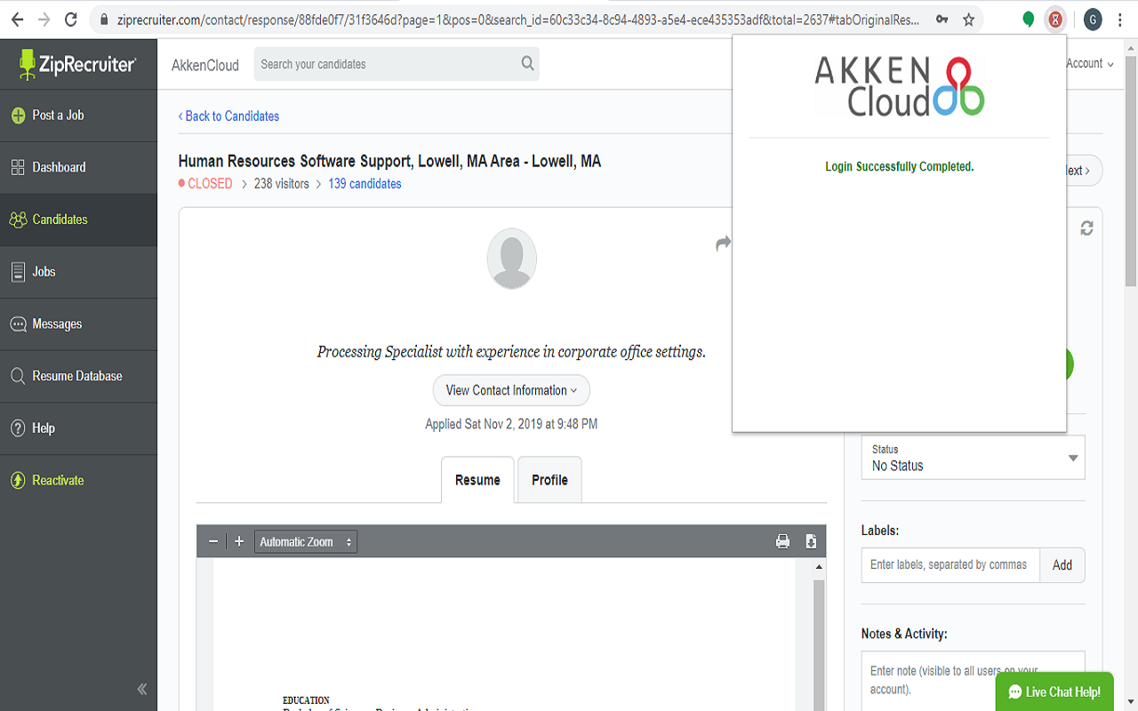This screenshot has height=711, width=1138.
Task: Click the green extension icon in toolbar
Action: pos(1029,20)
